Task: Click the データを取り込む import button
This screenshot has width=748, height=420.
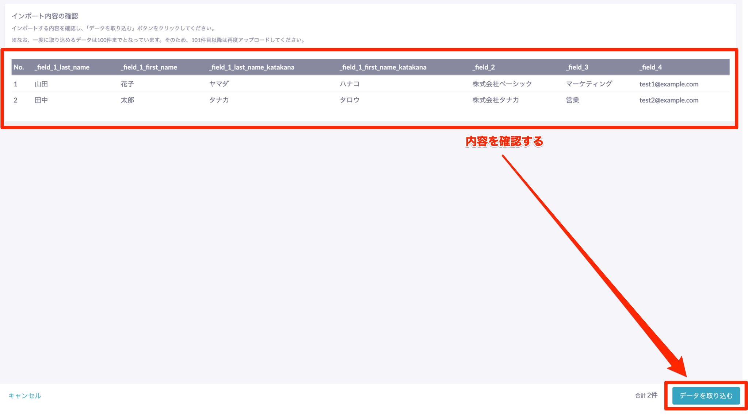Action: pyautogui.click(x=706, y=396)
